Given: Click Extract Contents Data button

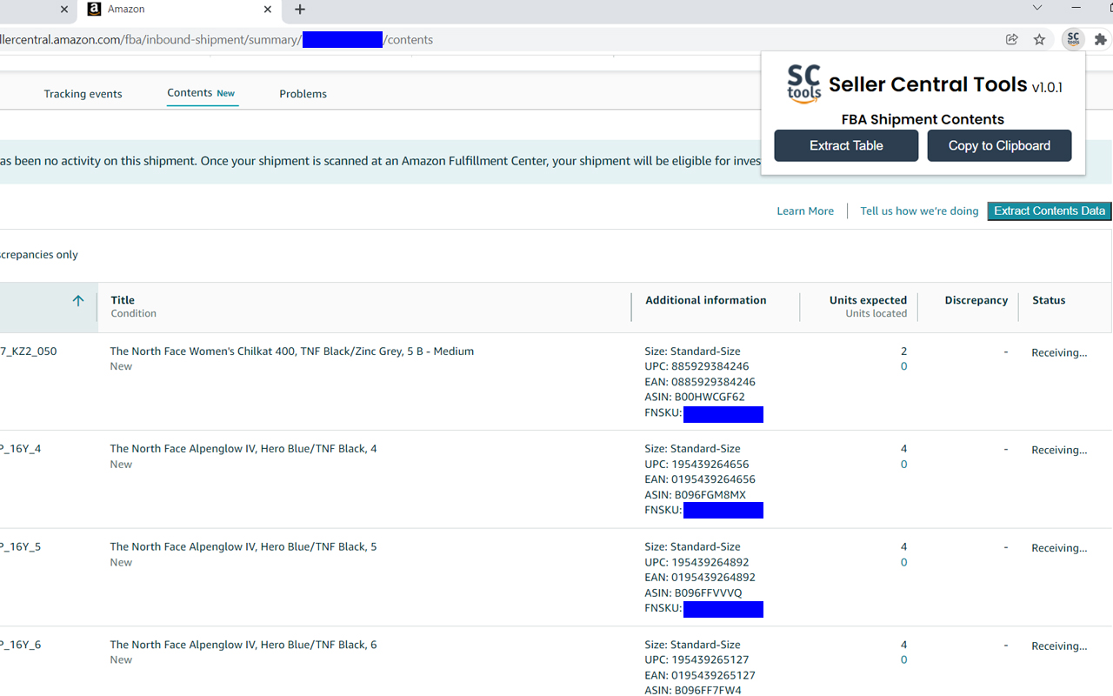Looking at the screenshot, I should pos(1050,211).
